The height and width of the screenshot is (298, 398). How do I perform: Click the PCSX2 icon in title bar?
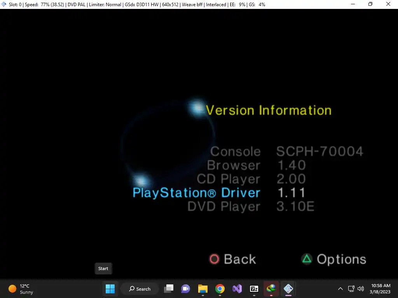4,4
